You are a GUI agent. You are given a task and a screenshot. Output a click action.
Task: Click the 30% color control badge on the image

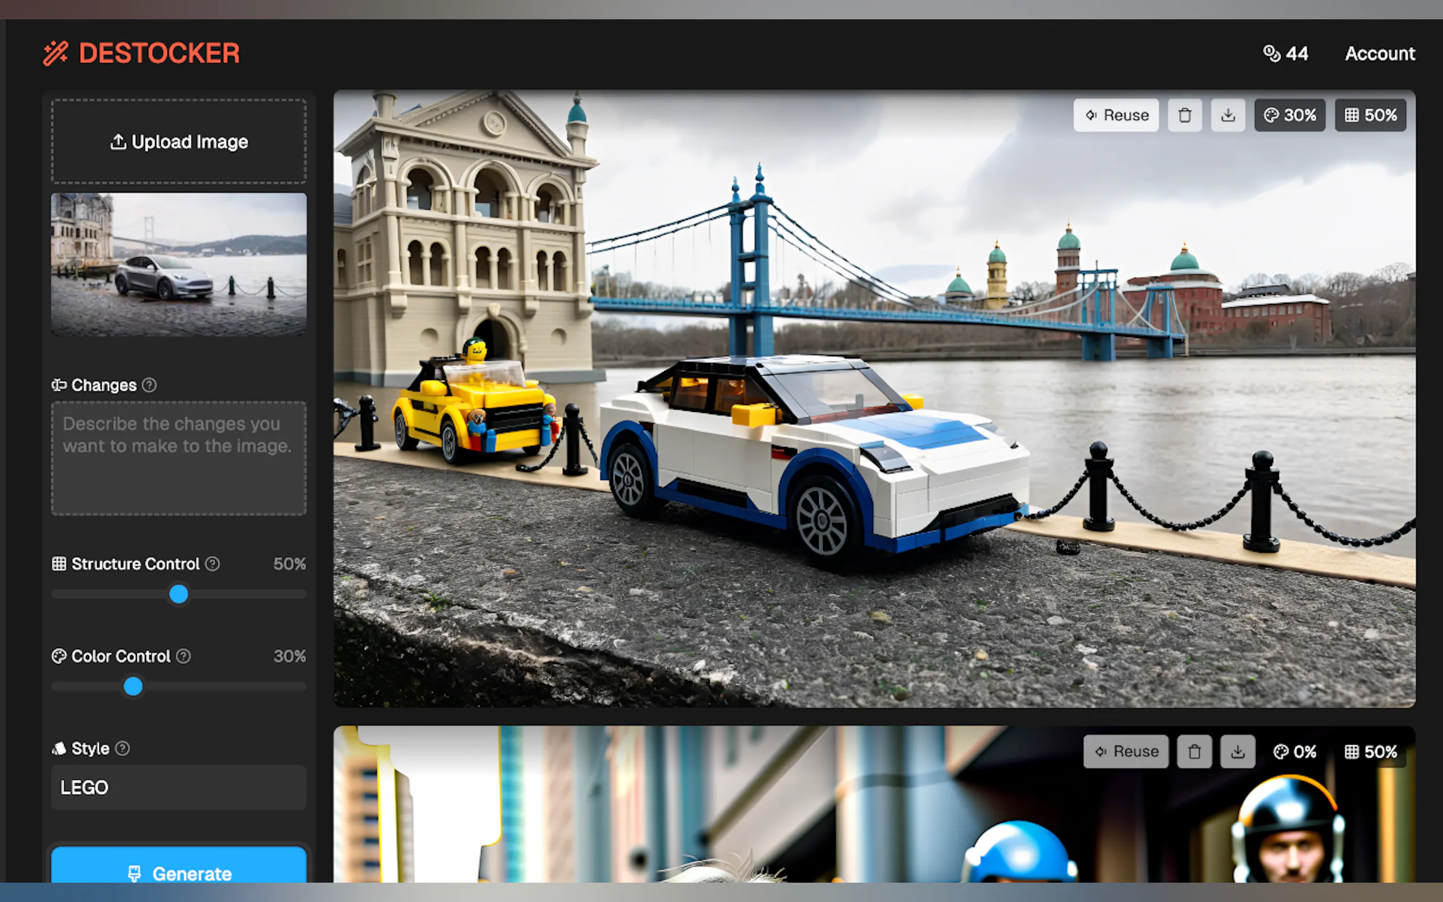point(1290,115)
